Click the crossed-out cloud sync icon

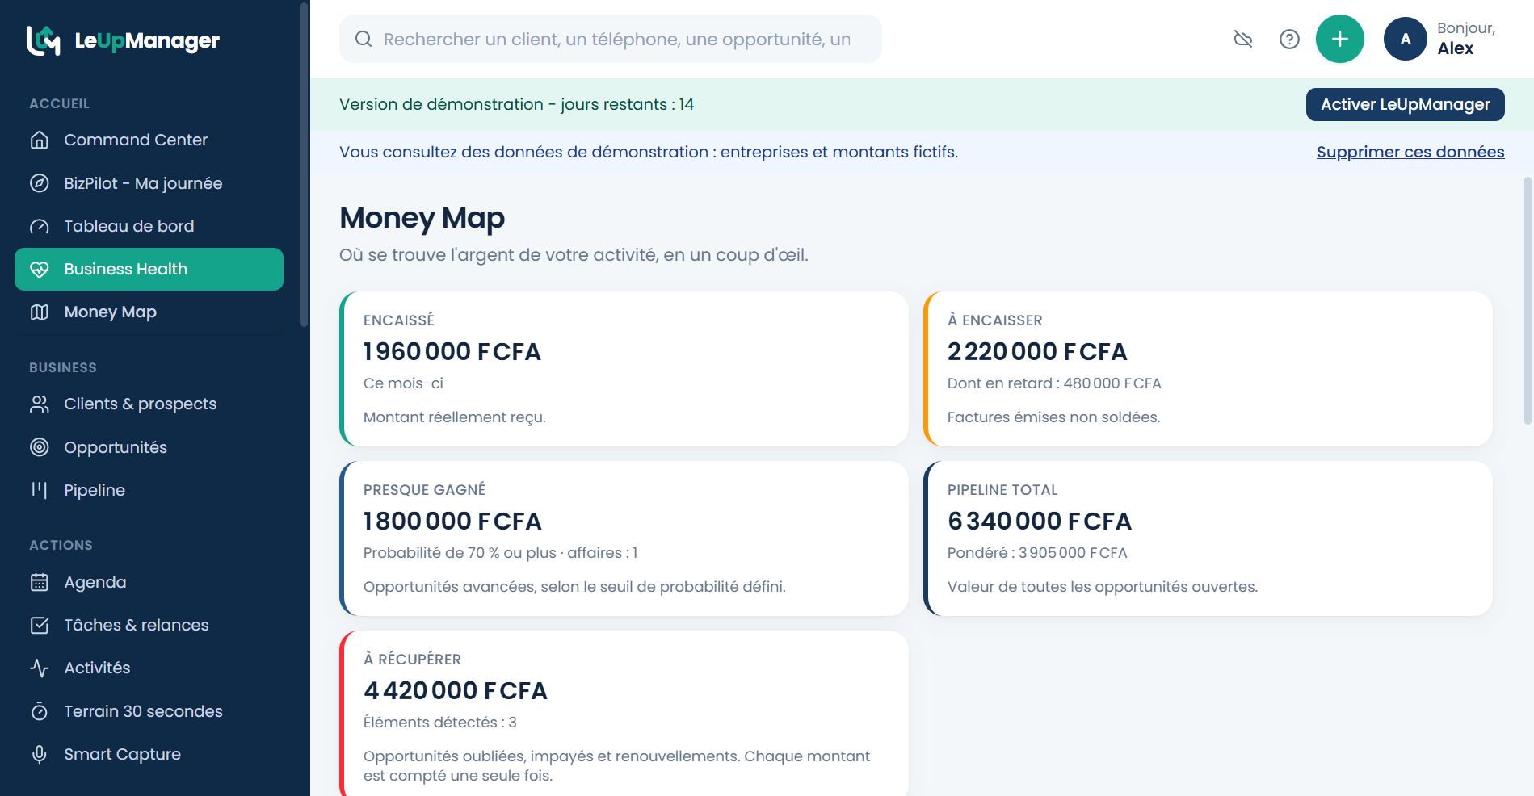pyautogui.click(x=1243, y=39)
